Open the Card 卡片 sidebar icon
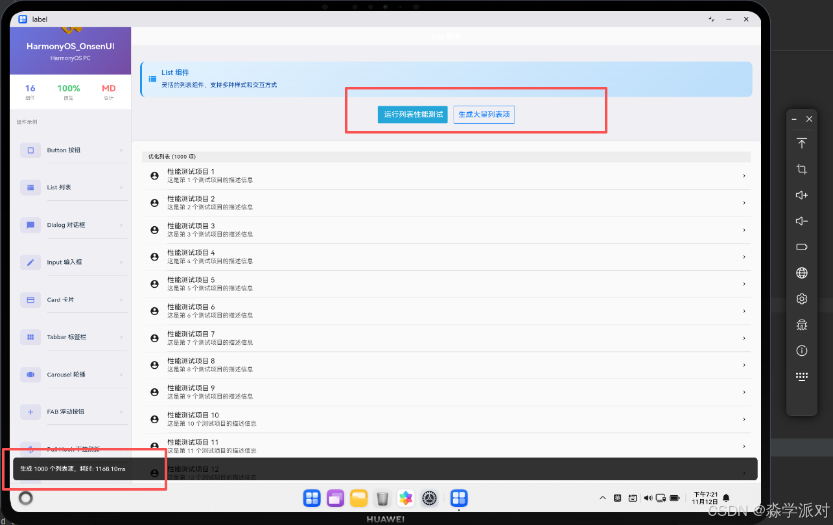 pos(30,300)
